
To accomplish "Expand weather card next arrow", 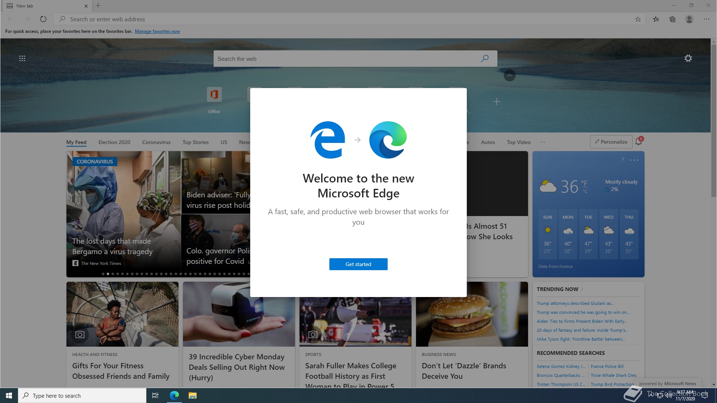I will pos(623,159).
